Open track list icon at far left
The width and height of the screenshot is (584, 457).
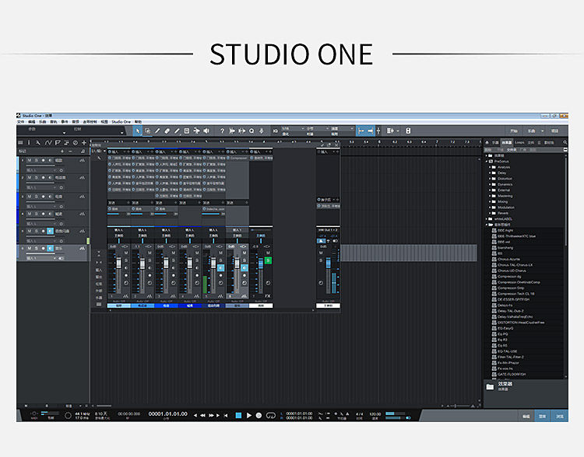click(x=20, y=143)
